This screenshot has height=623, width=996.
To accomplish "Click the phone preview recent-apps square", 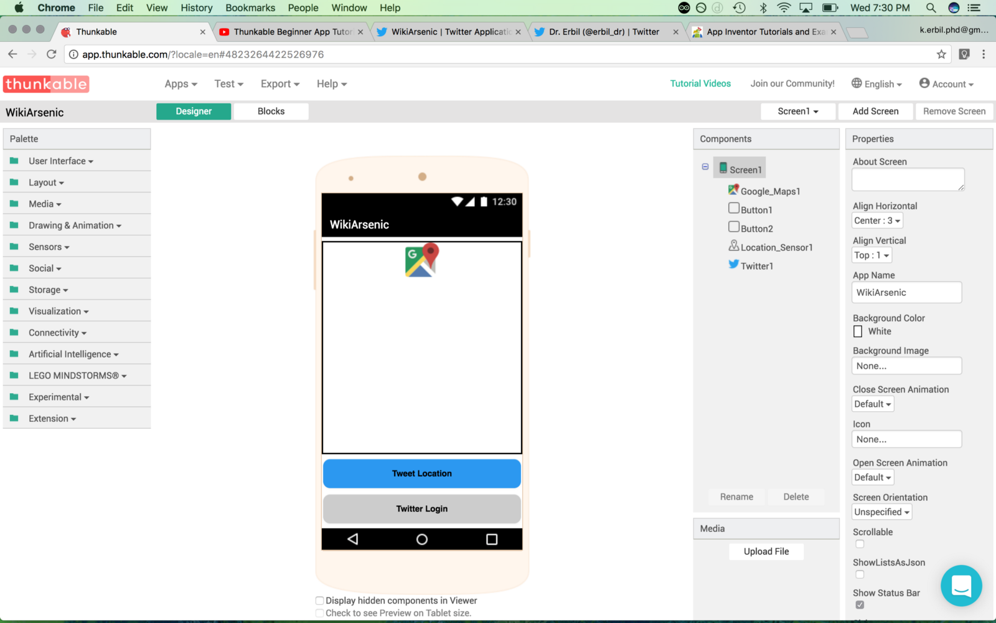I will [x=492, y=539].
